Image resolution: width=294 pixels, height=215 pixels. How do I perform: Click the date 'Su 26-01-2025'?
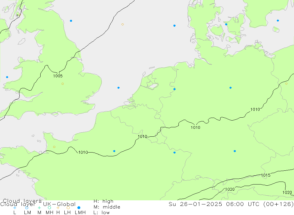tap(196, 204)
